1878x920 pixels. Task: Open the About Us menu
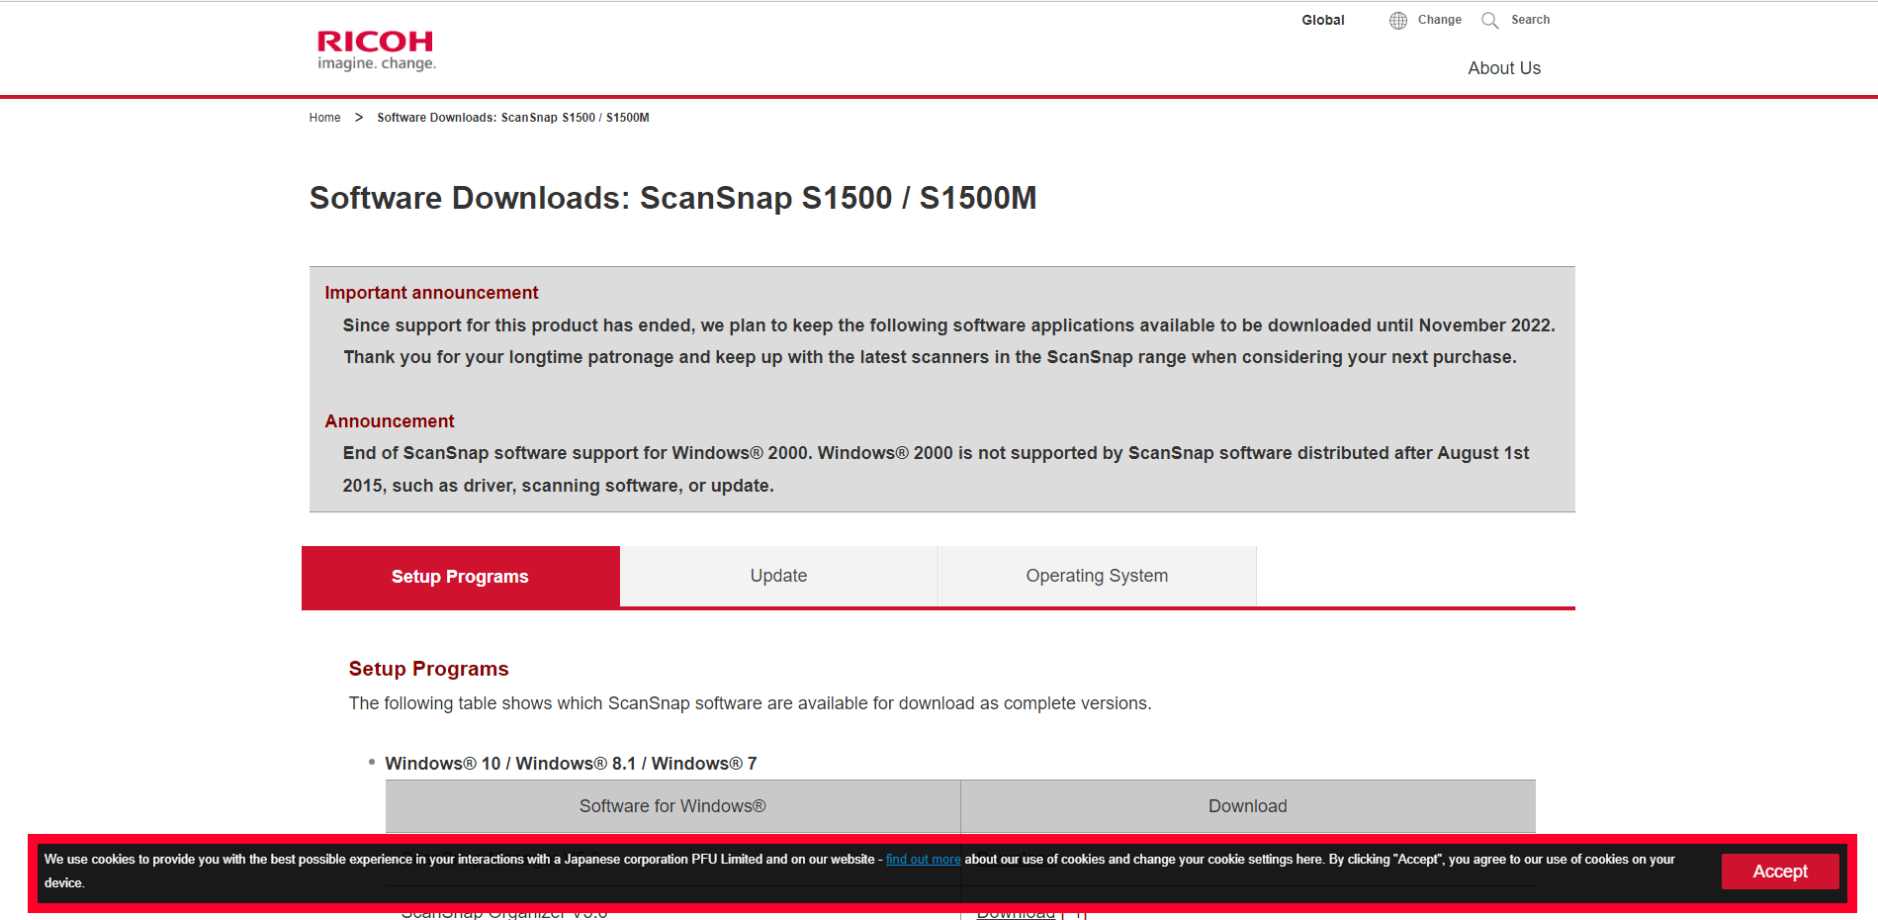[1503, 68]
